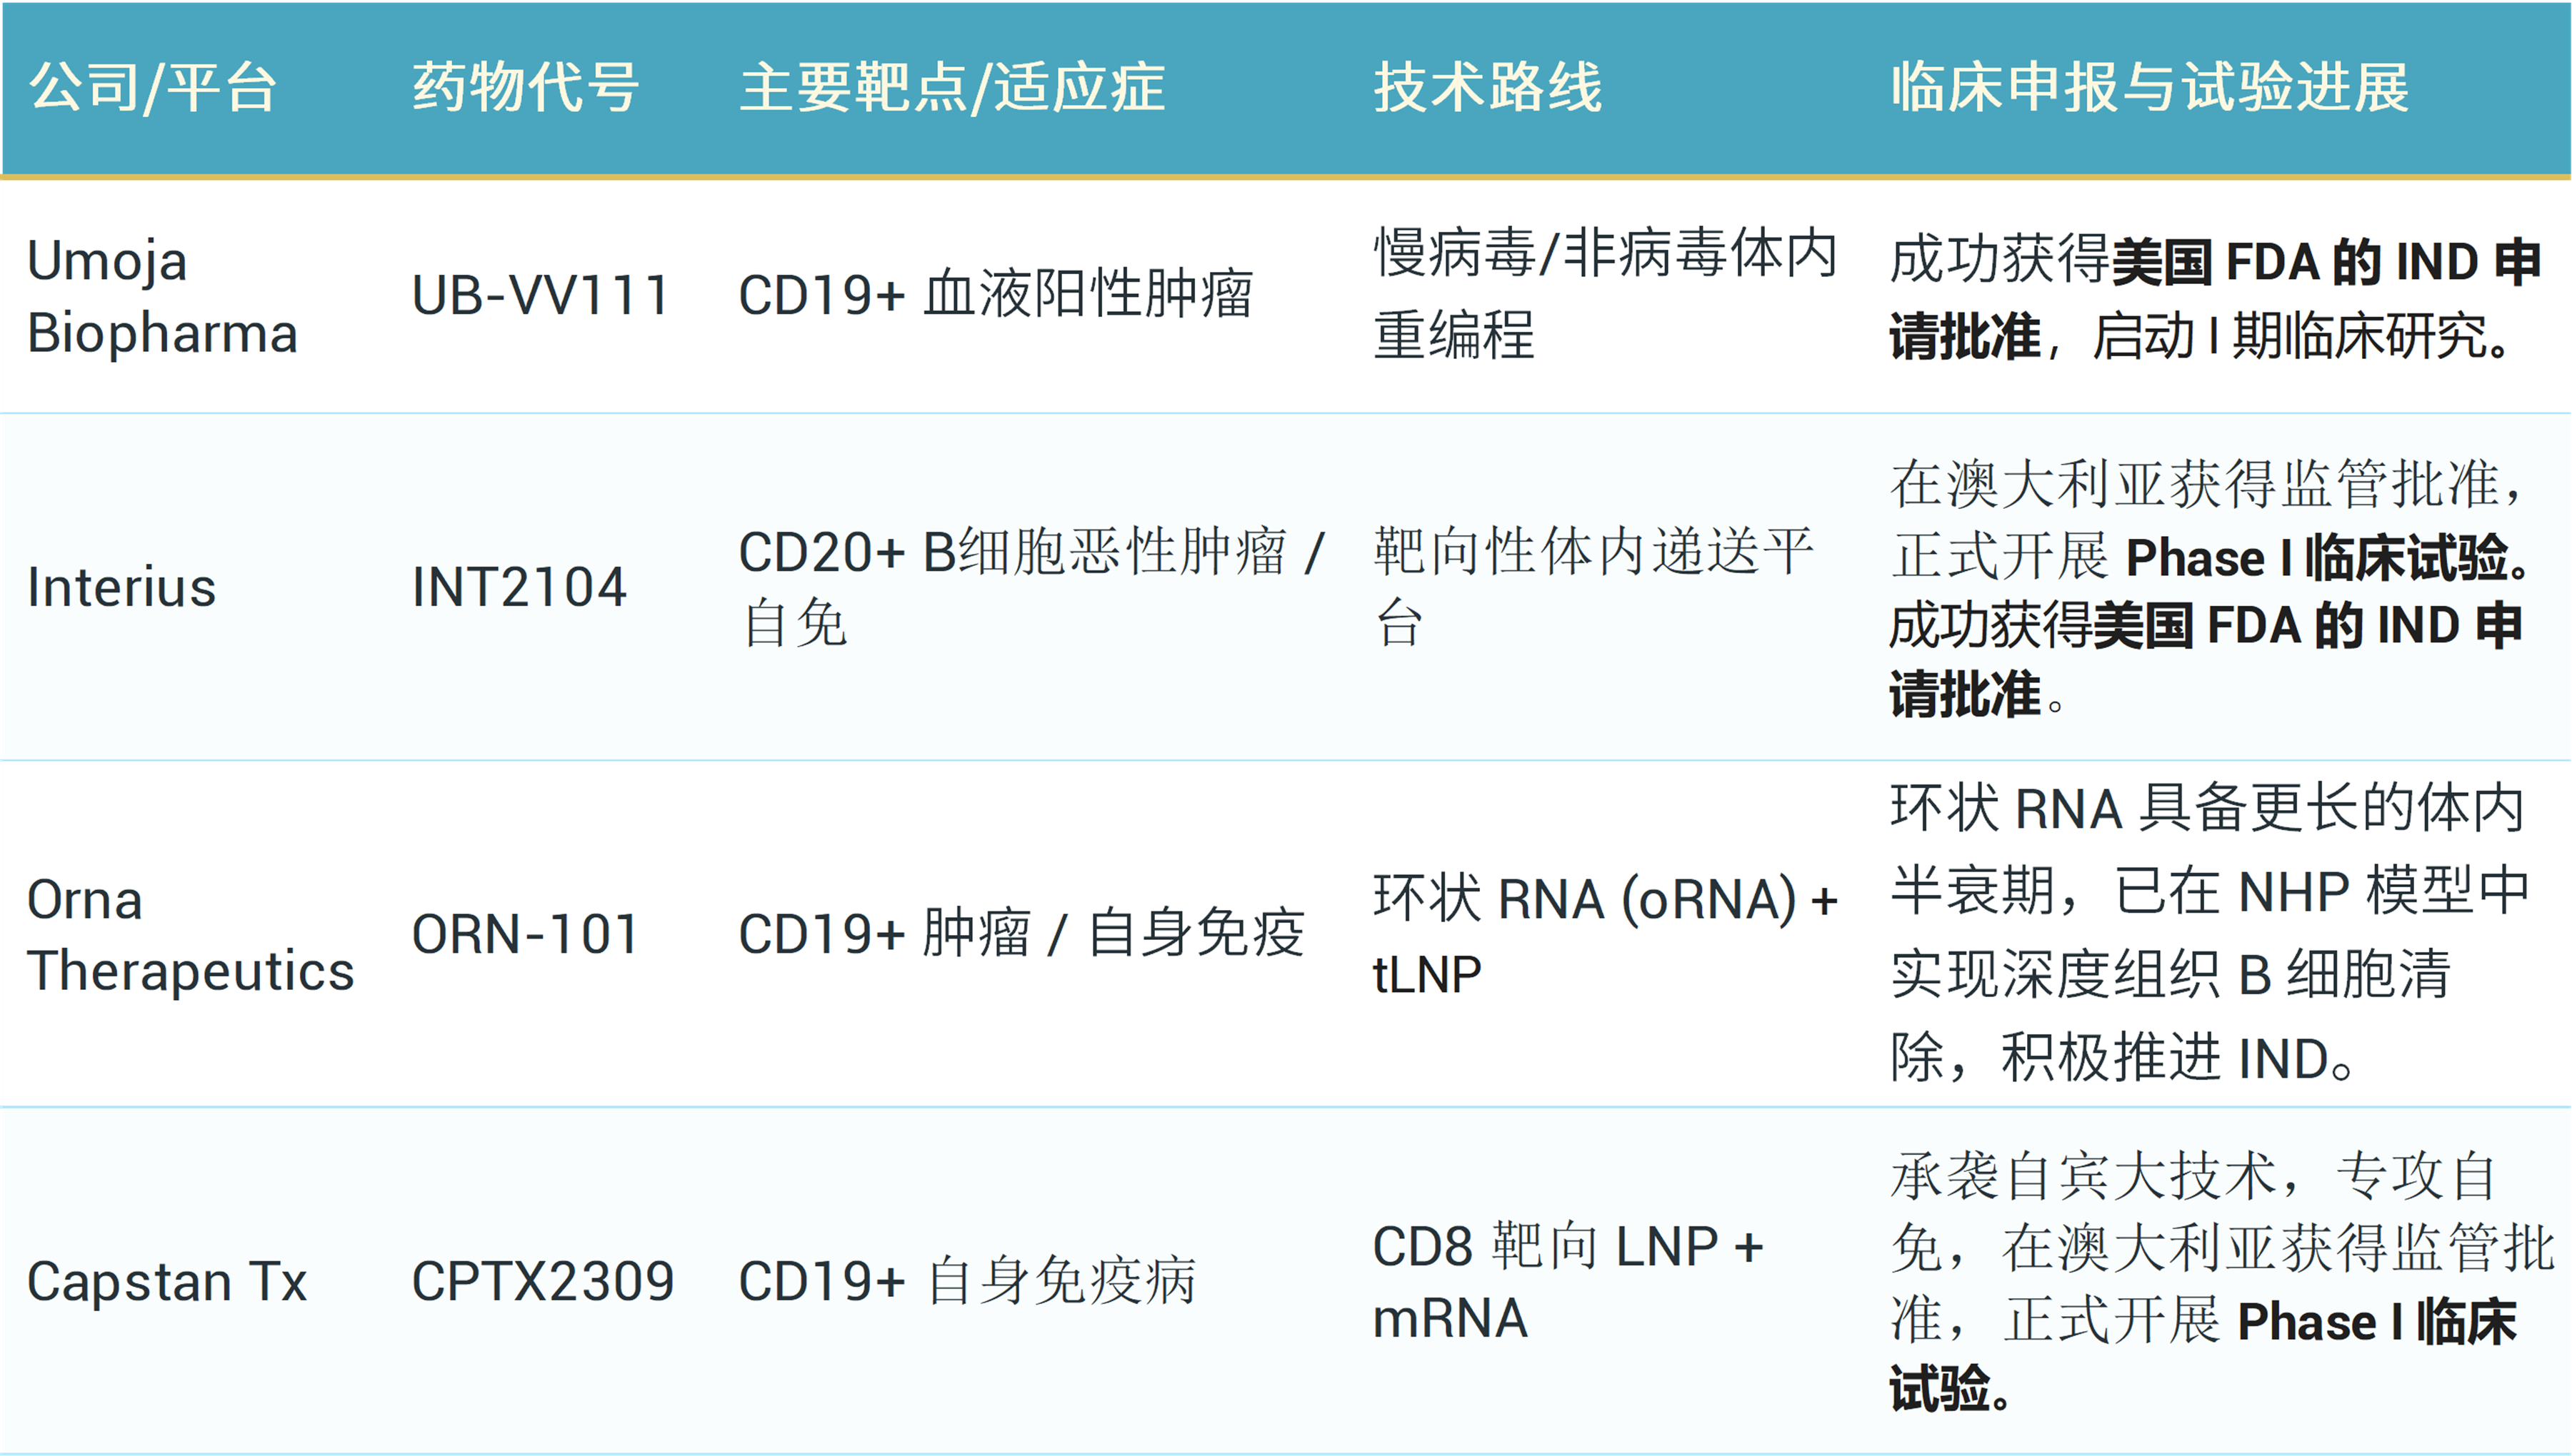The height and width of the screenshot is (1456, 2572).
Task: Click the 药物代号 column header
Action: click(x=525, y=88)
